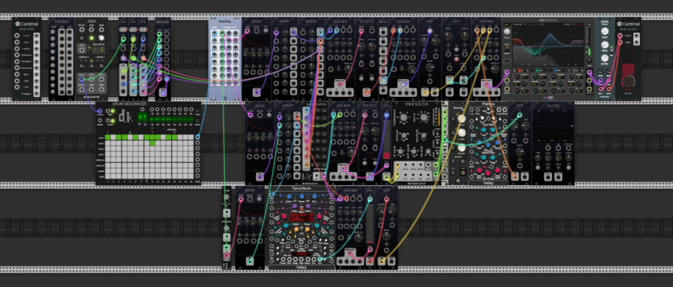Click the drum sequencer step number display
673x287 pixels.
(x=142, y=117)
